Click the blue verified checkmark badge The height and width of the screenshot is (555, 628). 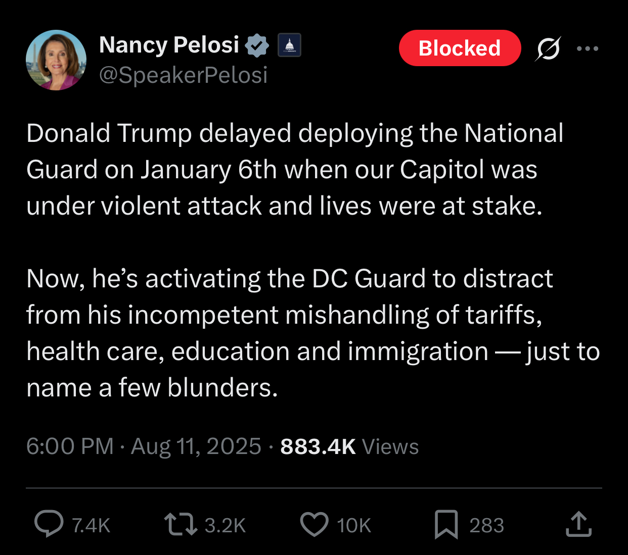[257, 45]
